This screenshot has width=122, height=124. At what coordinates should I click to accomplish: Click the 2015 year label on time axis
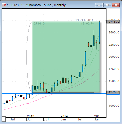pyautogui.click(x=98, y=116)
